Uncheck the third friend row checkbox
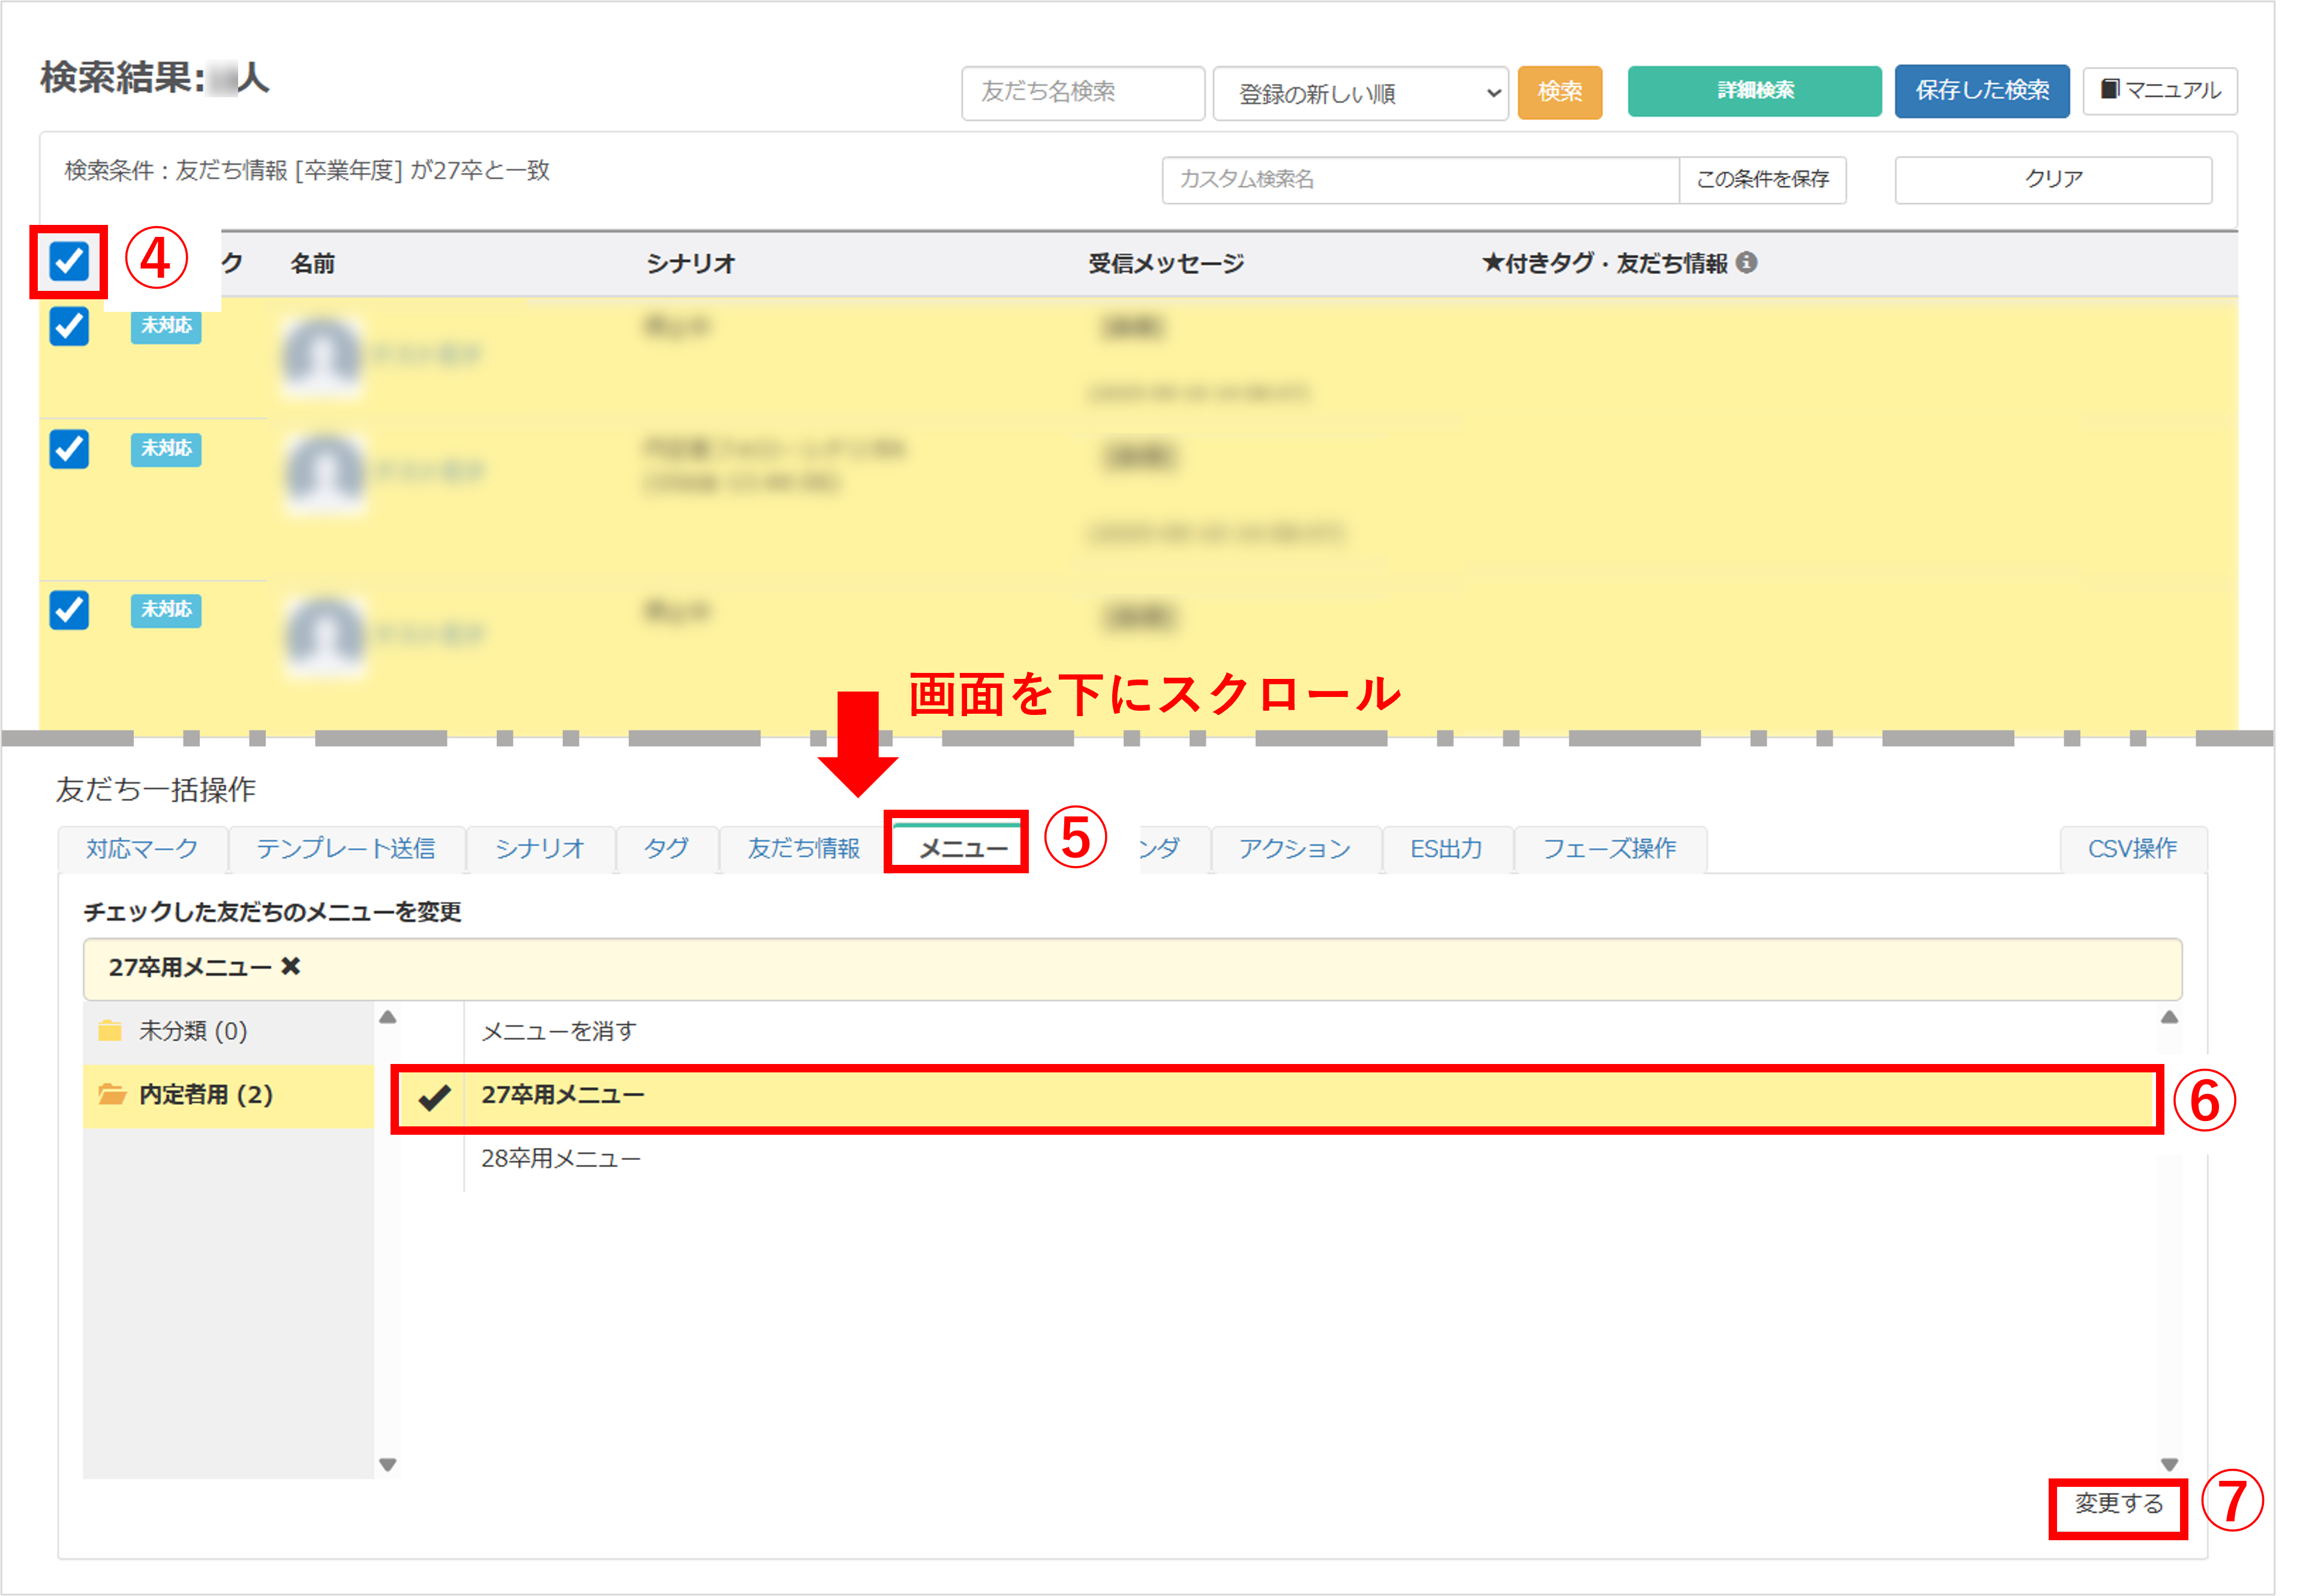 (69, 610)
